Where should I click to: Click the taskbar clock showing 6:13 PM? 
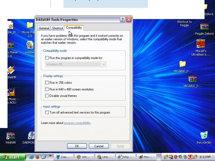pyautogui.click(x=205, y=157)
